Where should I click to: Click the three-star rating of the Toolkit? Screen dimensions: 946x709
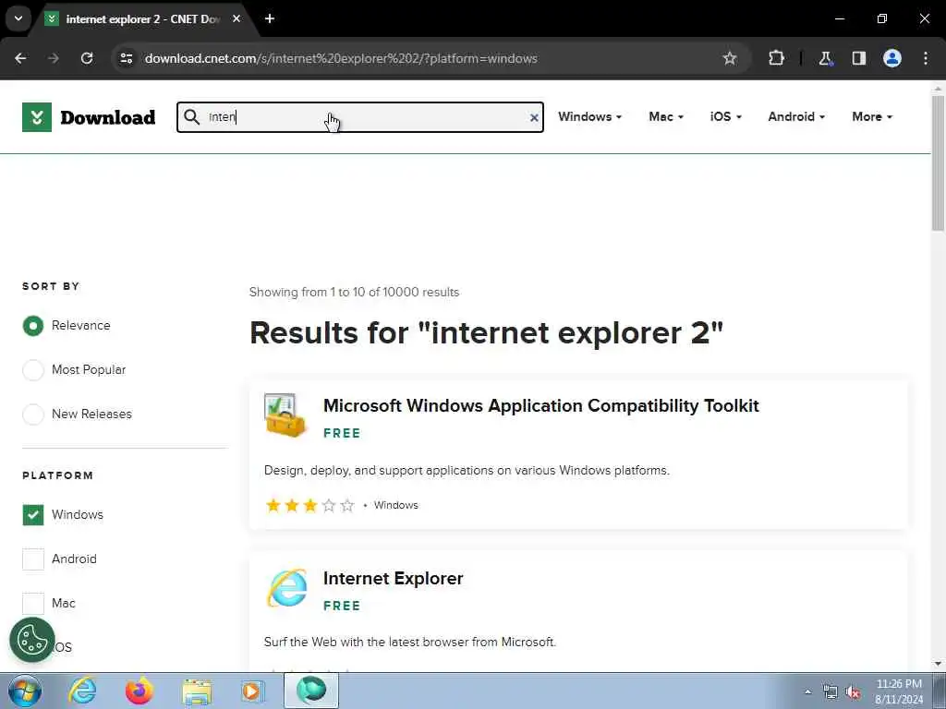[310, 505]
